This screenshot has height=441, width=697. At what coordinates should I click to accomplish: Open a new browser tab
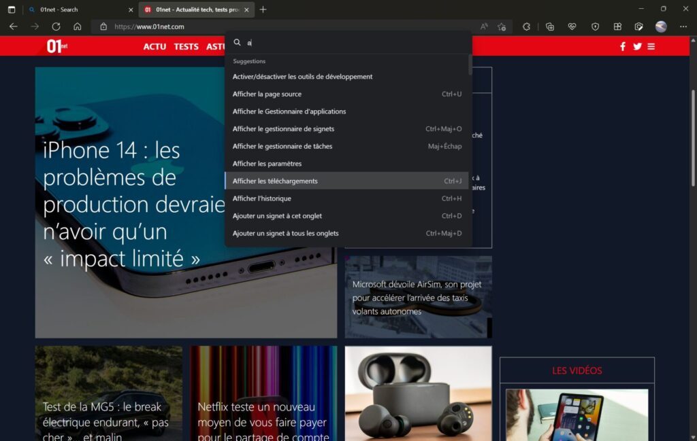click(x=263, y=10)
